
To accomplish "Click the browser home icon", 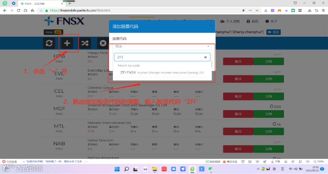I will point(26,10).
